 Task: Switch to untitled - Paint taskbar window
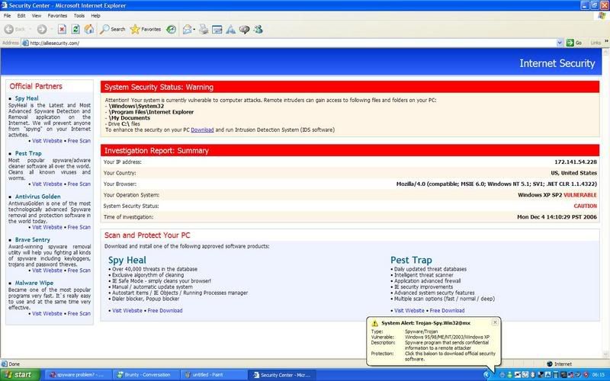(213, 375)
